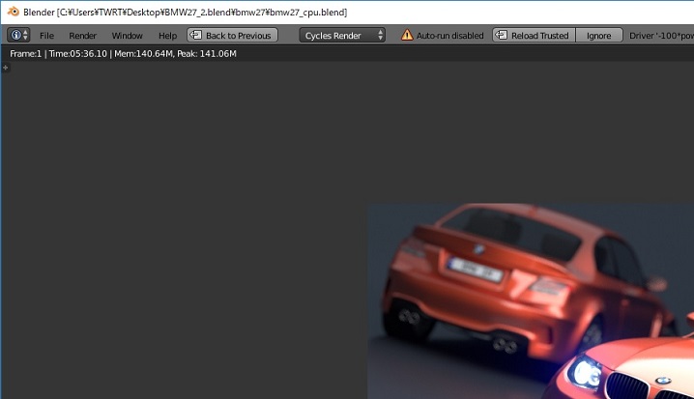694x399 pixels.
Task: Click the Mem:140.64M, Peak: 141.06M readout
Action: [175, 53]
